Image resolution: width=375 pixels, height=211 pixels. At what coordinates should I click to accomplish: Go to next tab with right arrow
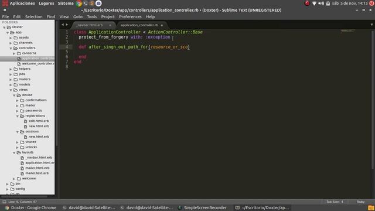coord(67,25)
